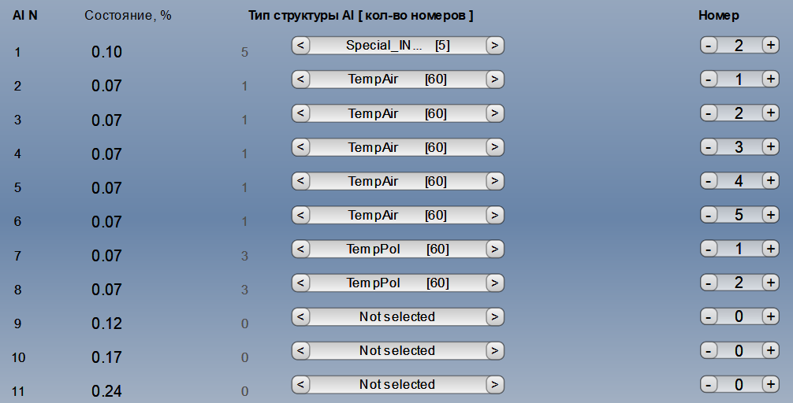Click previous-type arrow for AI 1
Viewport: 793px width, 403px height.
click(301, 46)
